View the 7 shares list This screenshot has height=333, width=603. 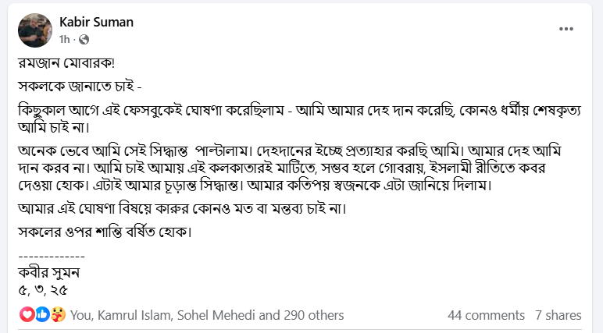[x=558, y=315]
